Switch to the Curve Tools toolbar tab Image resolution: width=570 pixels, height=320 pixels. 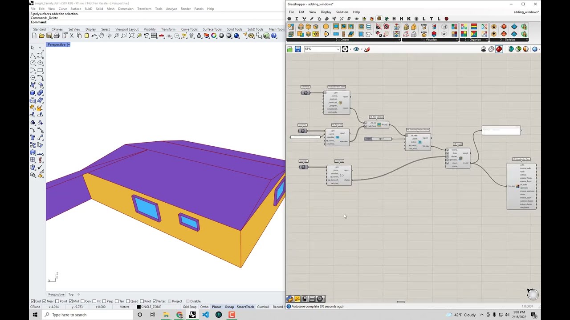point(189,29)
